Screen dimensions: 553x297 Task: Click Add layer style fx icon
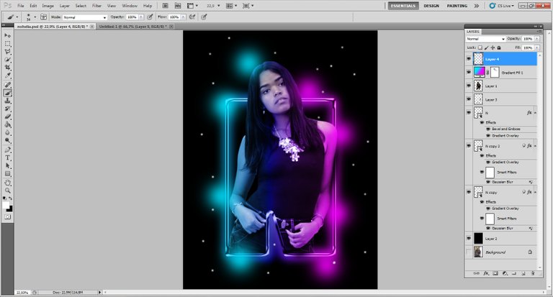point(485,273)
